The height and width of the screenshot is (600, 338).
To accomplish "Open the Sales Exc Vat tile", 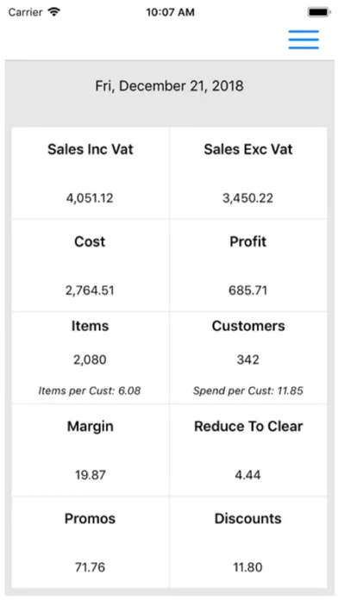I will pyautogui.click(x=248, y=173).
